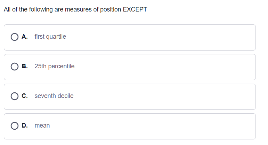Select the radio button for option A
268x145 pixels.
click(15, 37)
